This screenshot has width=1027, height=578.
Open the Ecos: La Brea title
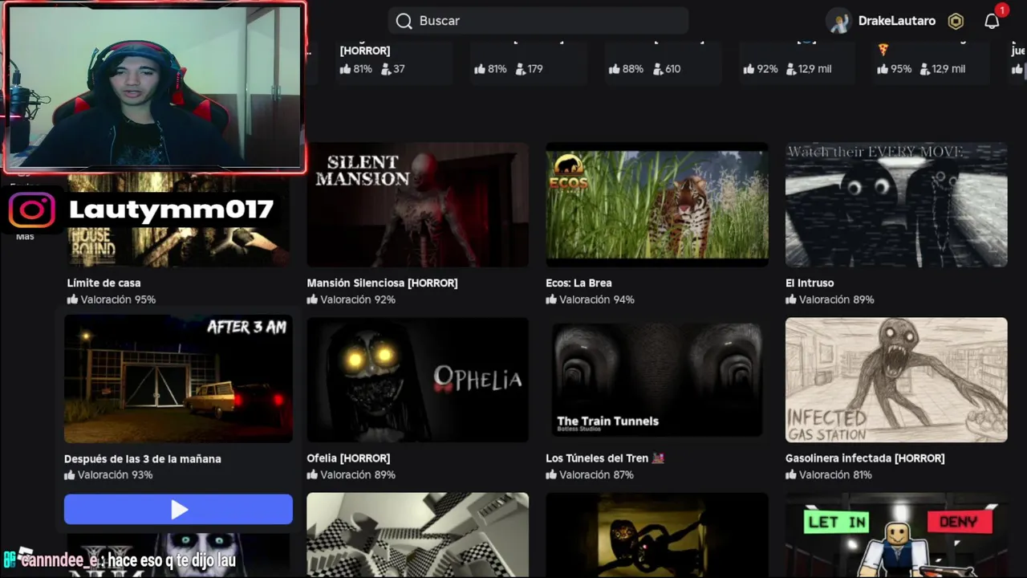tap(578, 283)
